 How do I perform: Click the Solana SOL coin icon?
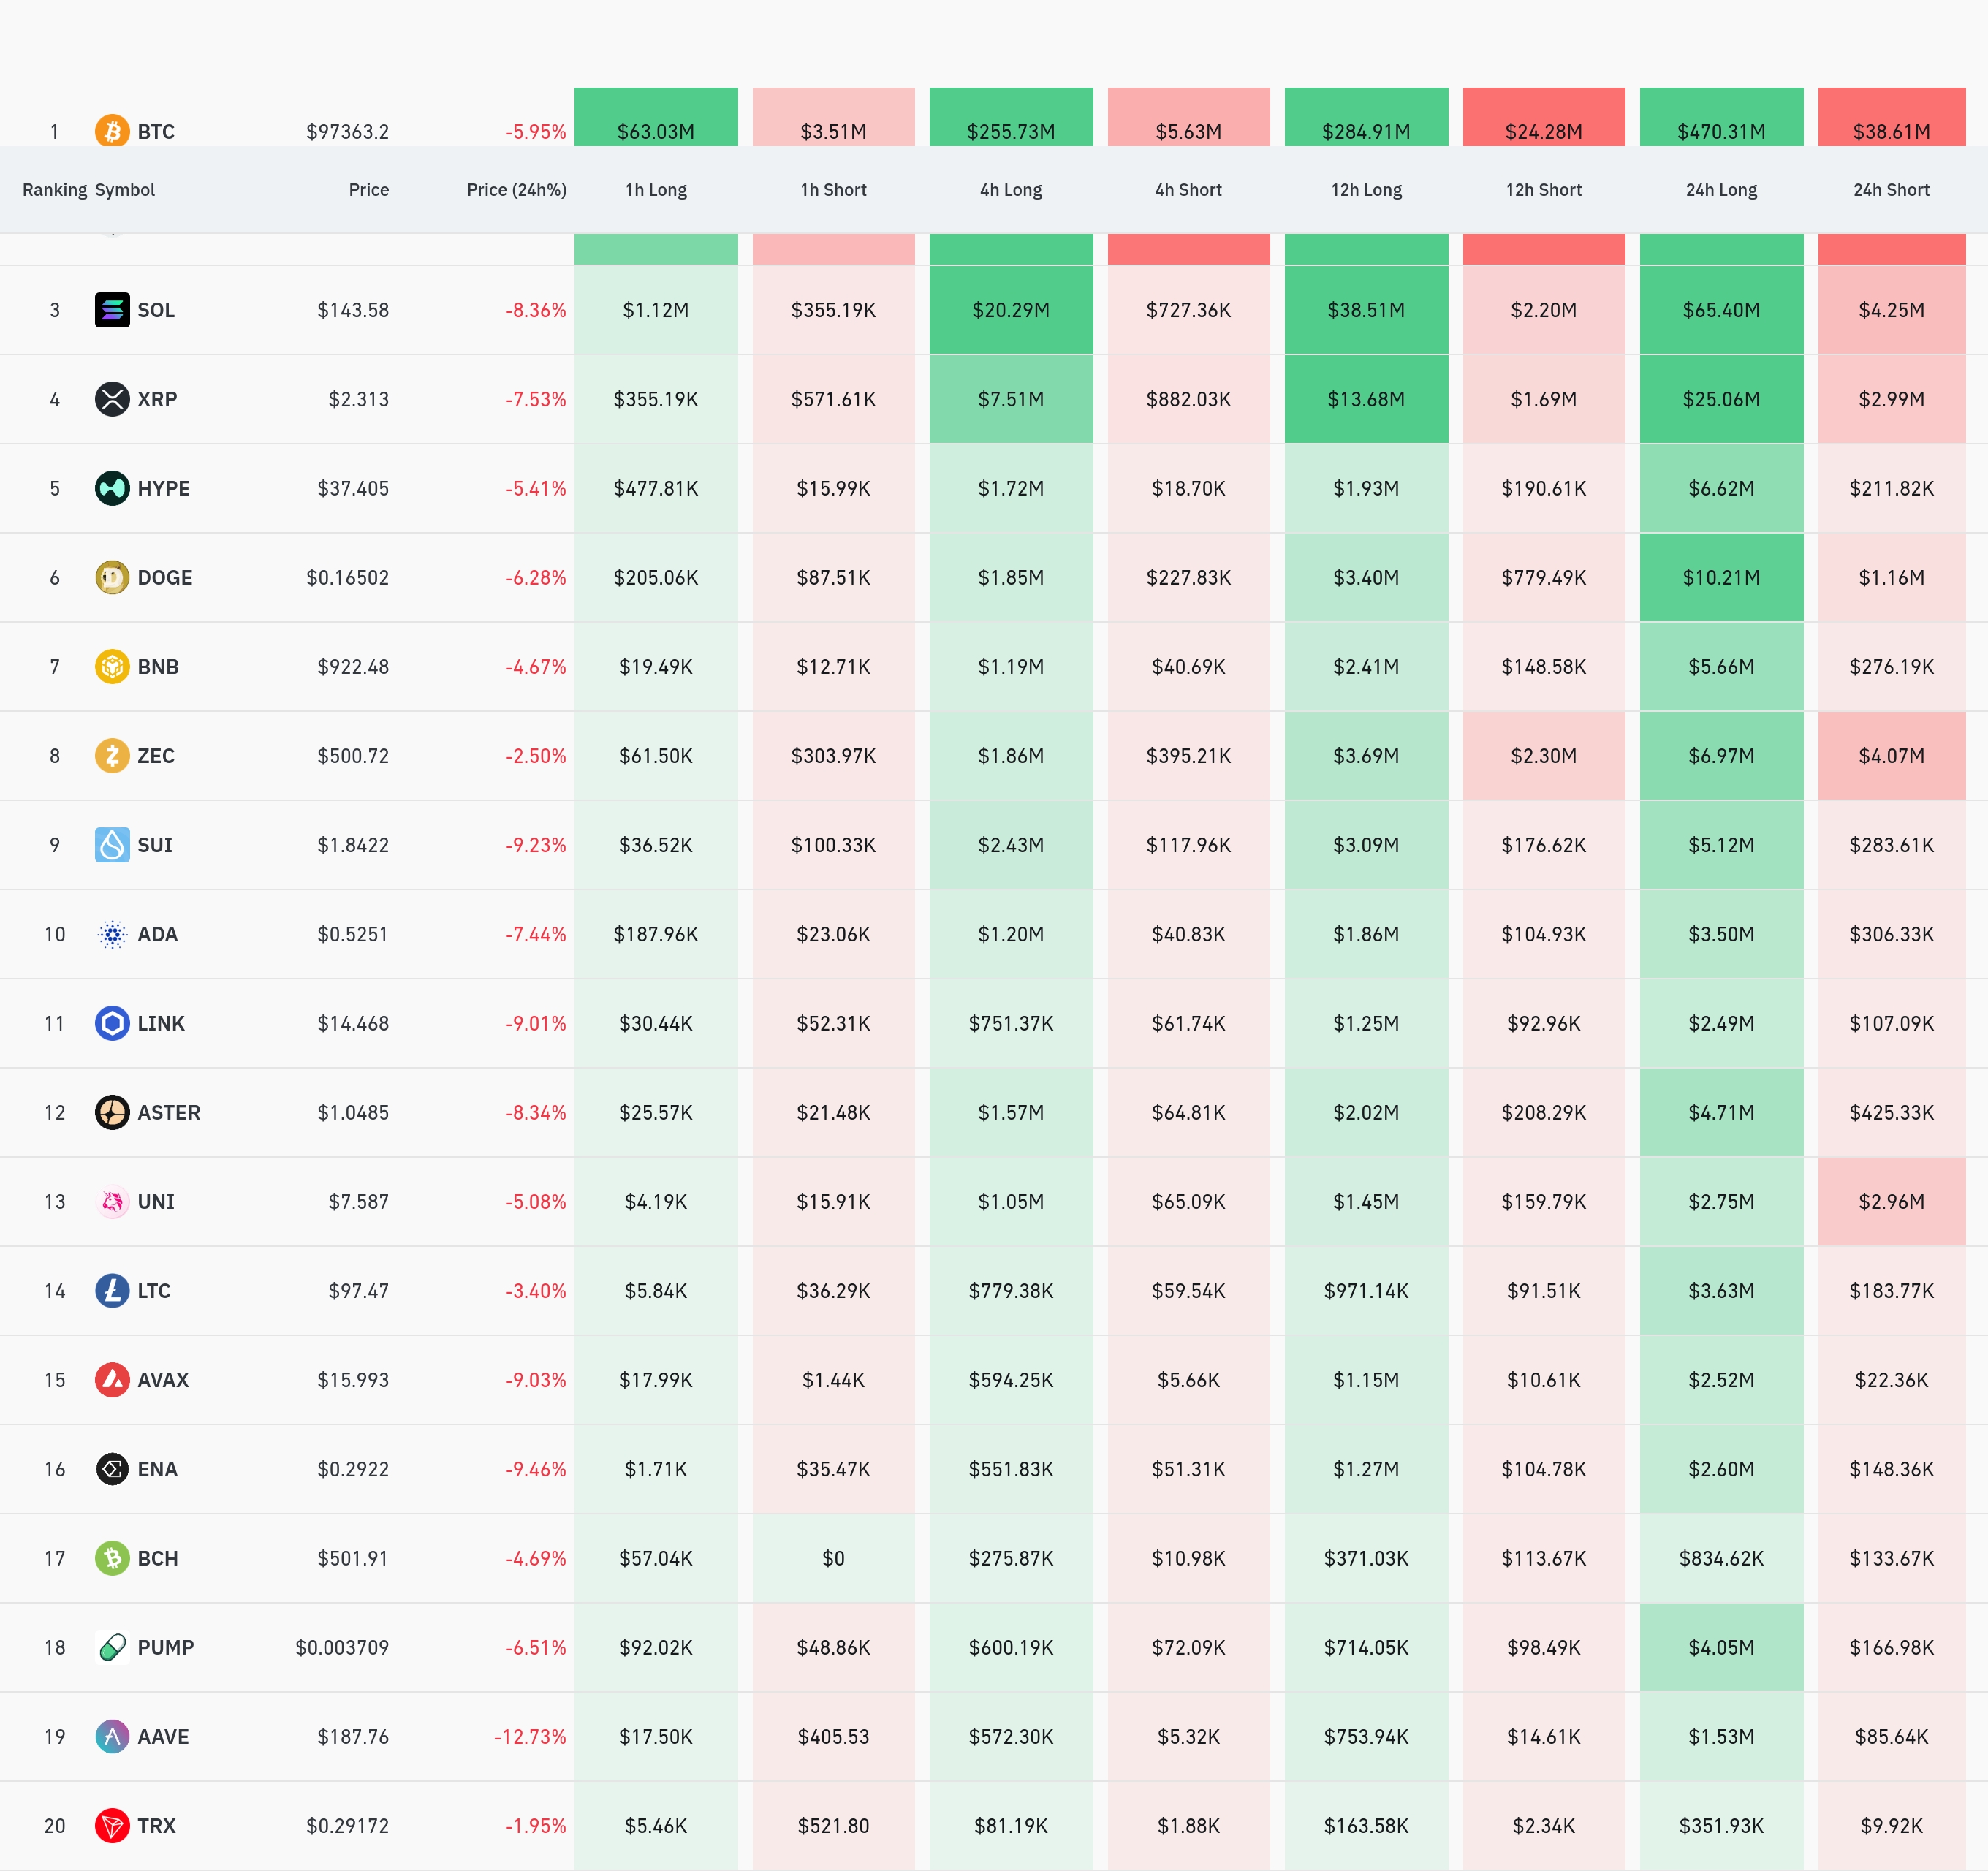tap(112, 310)
